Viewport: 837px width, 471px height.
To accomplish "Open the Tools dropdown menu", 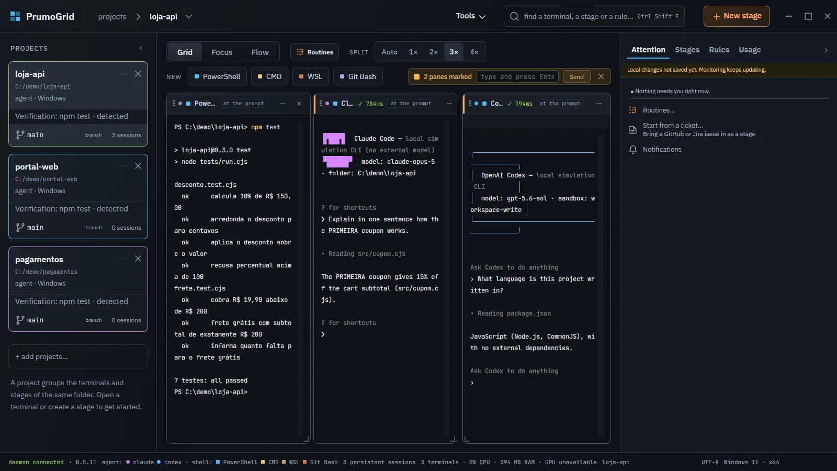I will pos(471,16).
